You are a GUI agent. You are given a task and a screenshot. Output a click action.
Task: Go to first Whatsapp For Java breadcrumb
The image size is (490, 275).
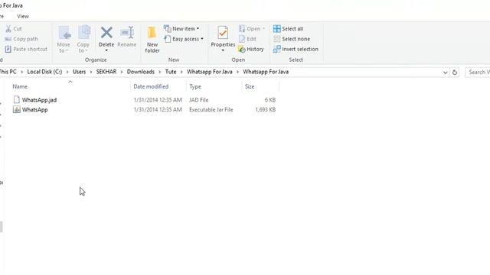tap(210, 72)
